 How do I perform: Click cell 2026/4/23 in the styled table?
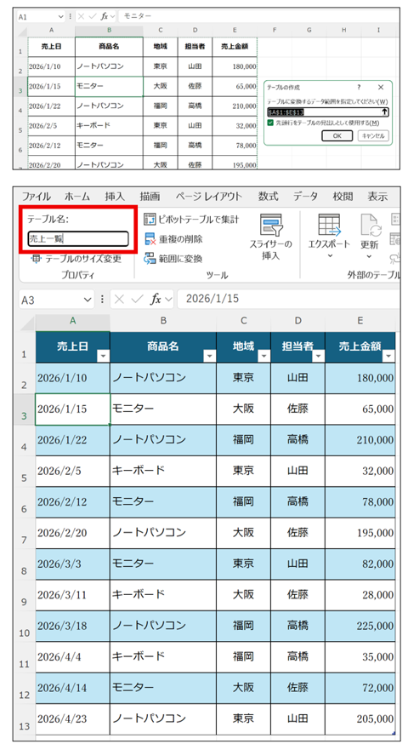pos(72,718)
